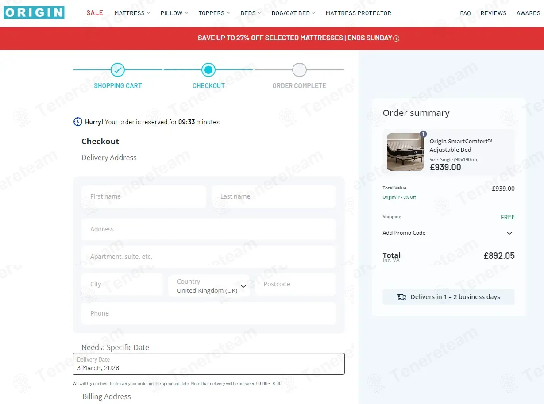Image resolution: width=544 pixels, height=404 pixels.
Task: Click the First name field
Action: [x=144, y=196]
